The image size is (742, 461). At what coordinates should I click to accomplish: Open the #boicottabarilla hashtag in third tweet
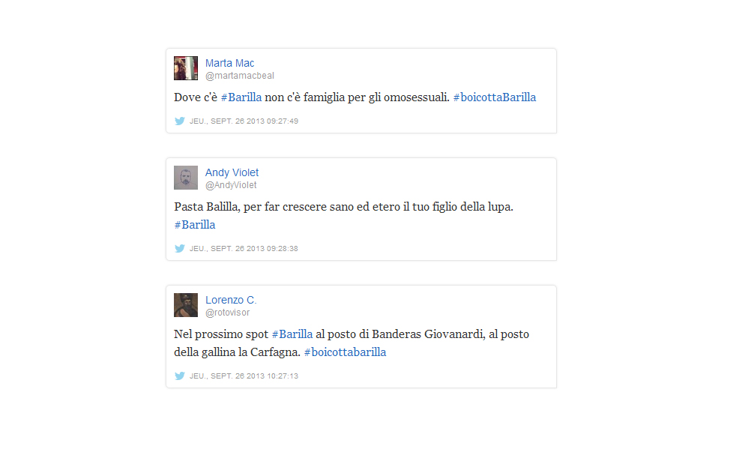345,352
